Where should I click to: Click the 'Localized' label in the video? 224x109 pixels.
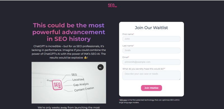78,80
